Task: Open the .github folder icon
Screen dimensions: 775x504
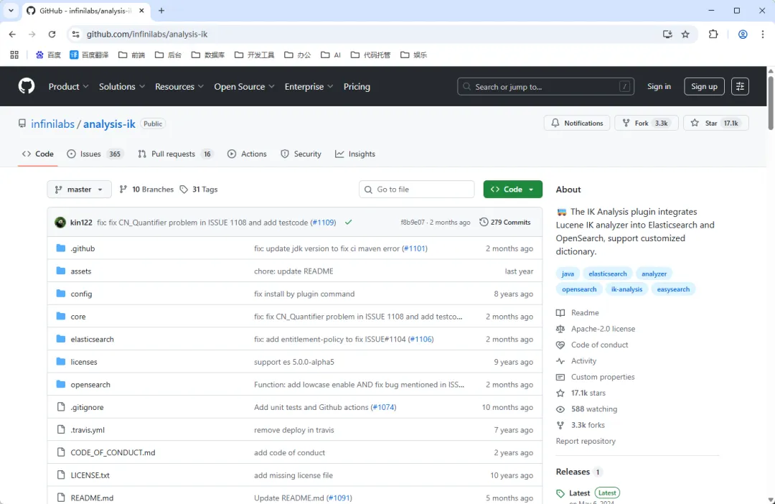Action: click(61, 248)
